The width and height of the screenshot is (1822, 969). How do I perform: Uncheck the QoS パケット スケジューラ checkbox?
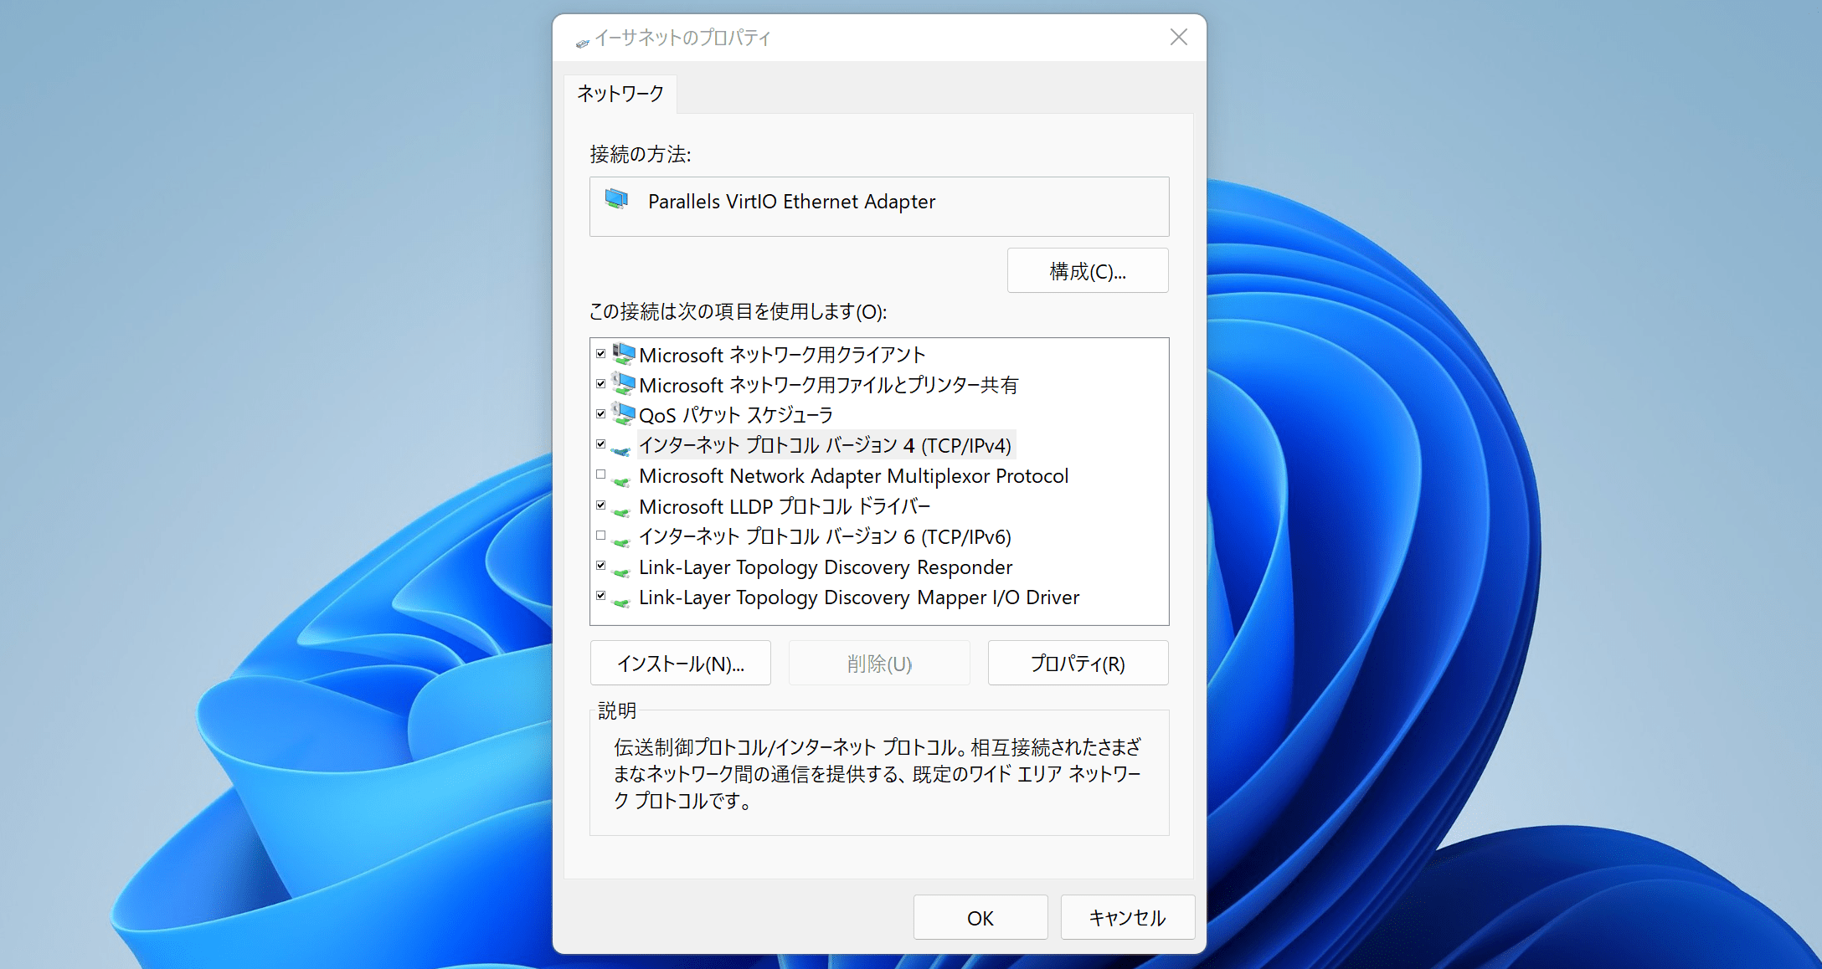[x=600, y=413]
